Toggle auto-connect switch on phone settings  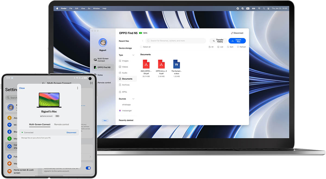[88, 168]
